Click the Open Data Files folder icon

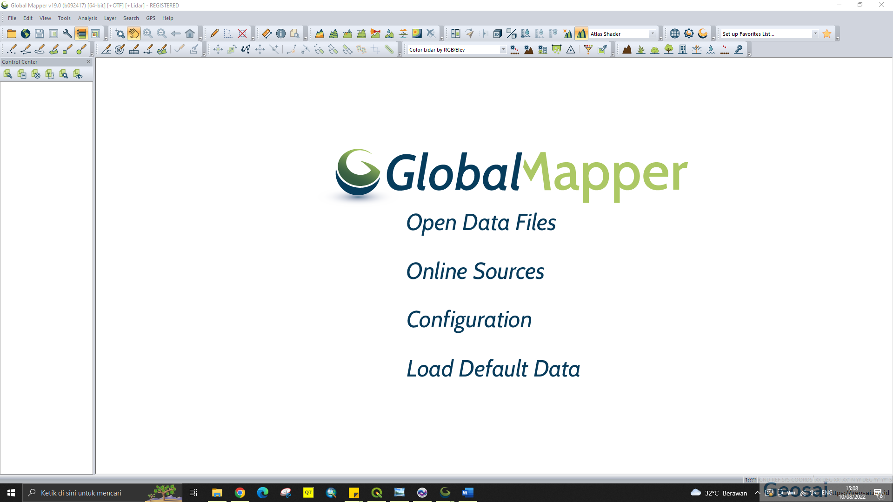pyautogui.click(x=12, y=33)
